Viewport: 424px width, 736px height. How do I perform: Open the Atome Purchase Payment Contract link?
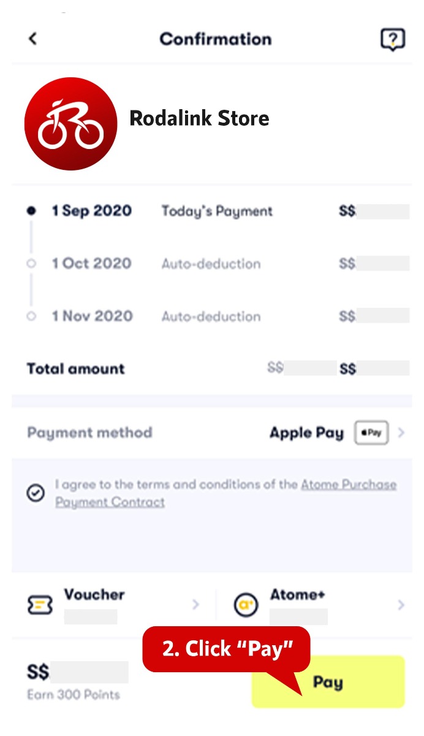348,485
